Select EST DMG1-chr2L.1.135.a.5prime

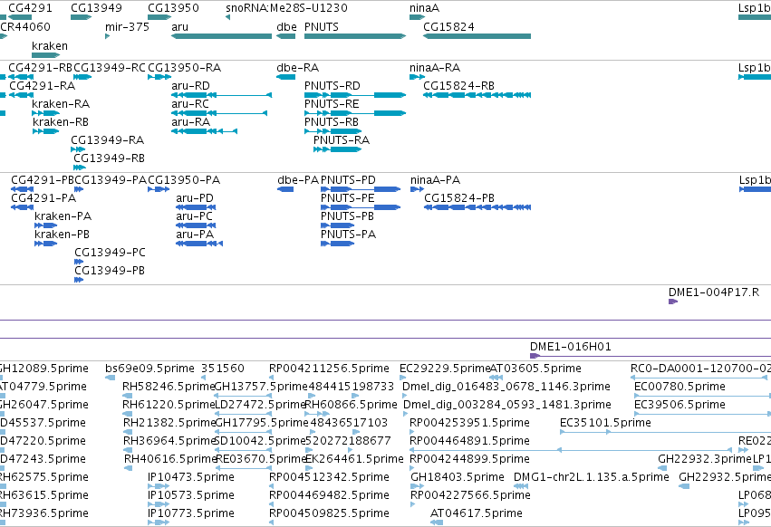(521, 486)
